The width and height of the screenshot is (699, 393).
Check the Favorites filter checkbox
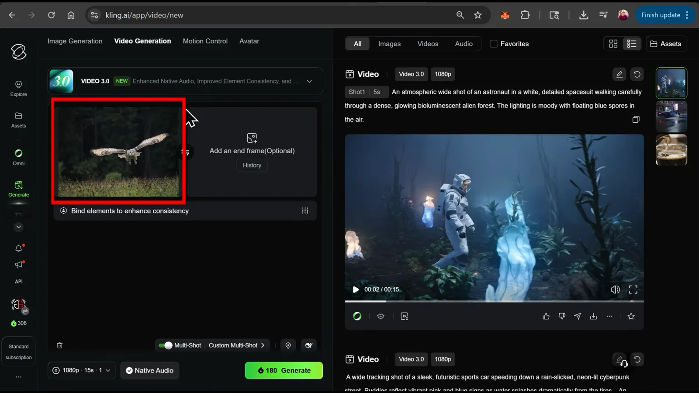coord(494,44)
